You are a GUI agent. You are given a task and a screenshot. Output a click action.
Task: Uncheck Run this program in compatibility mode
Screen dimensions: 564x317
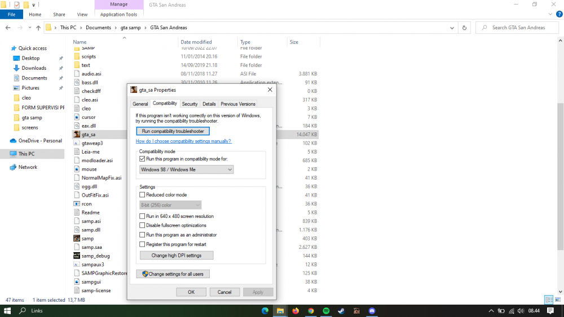(x=142, y=159)
